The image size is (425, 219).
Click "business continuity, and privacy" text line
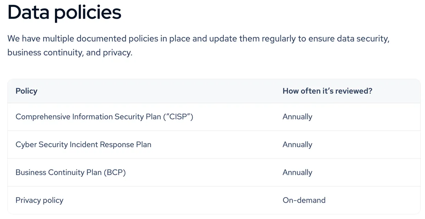click(x=70, y=53)
